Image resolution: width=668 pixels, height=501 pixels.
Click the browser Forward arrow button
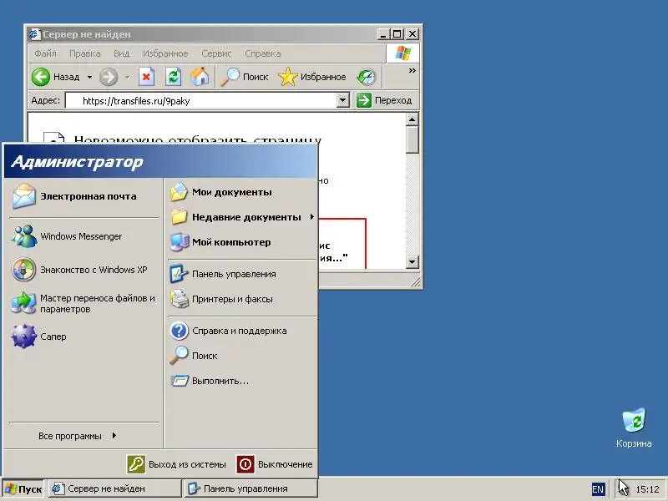109,77
